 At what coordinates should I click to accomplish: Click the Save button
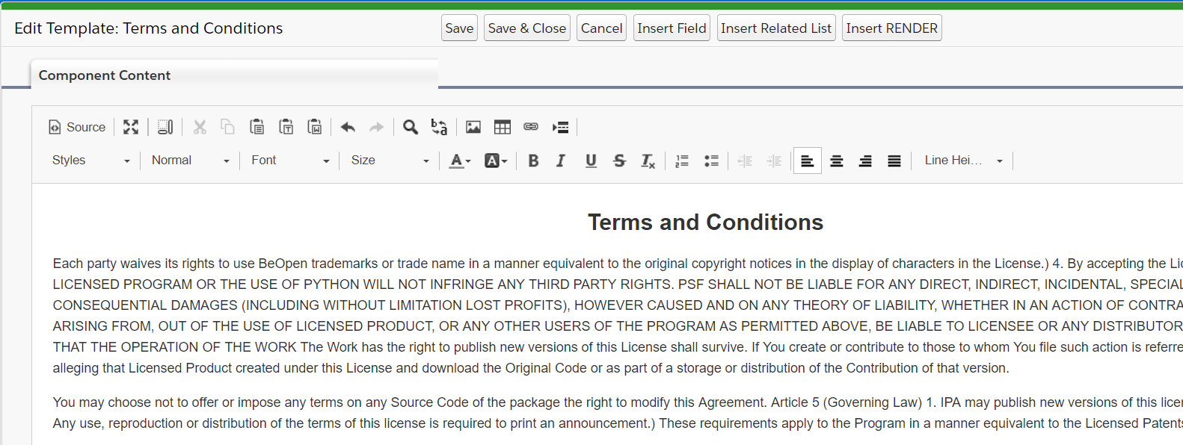click(x=459, y=28)
